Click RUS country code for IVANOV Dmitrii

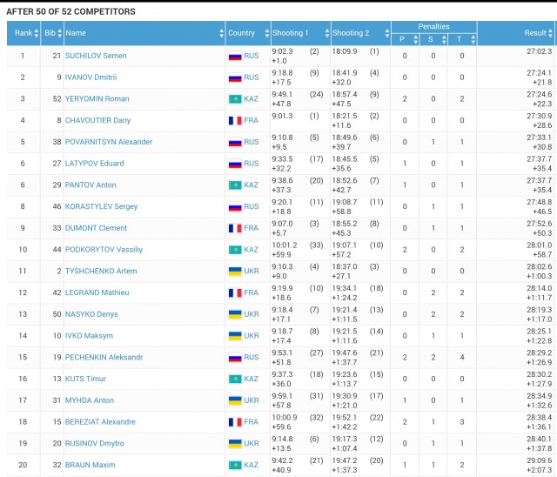252,77
